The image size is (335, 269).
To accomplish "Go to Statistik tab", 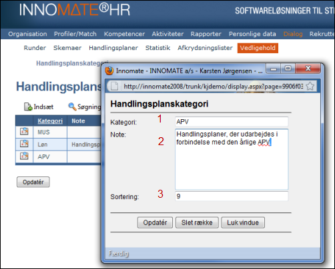I will [157, 48].
